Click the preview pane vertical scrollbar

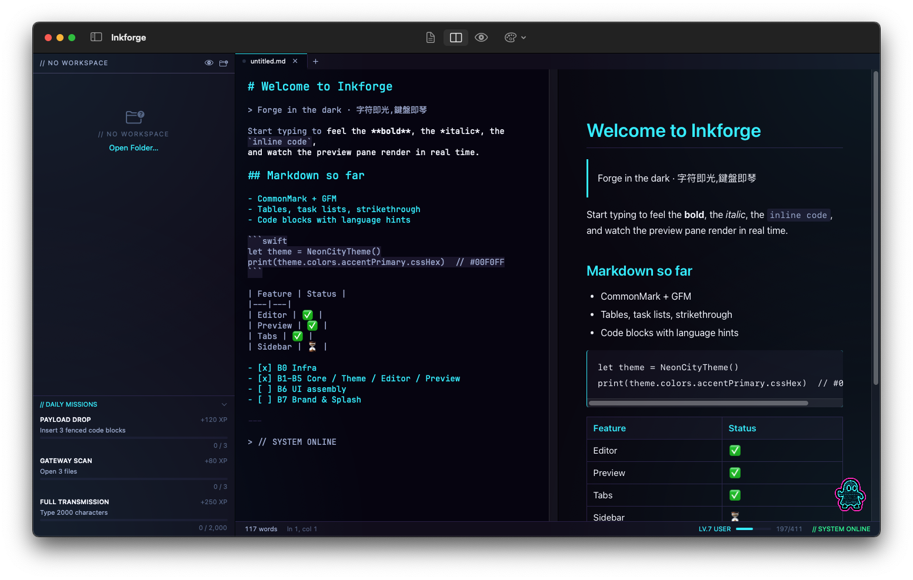[876, 228]
